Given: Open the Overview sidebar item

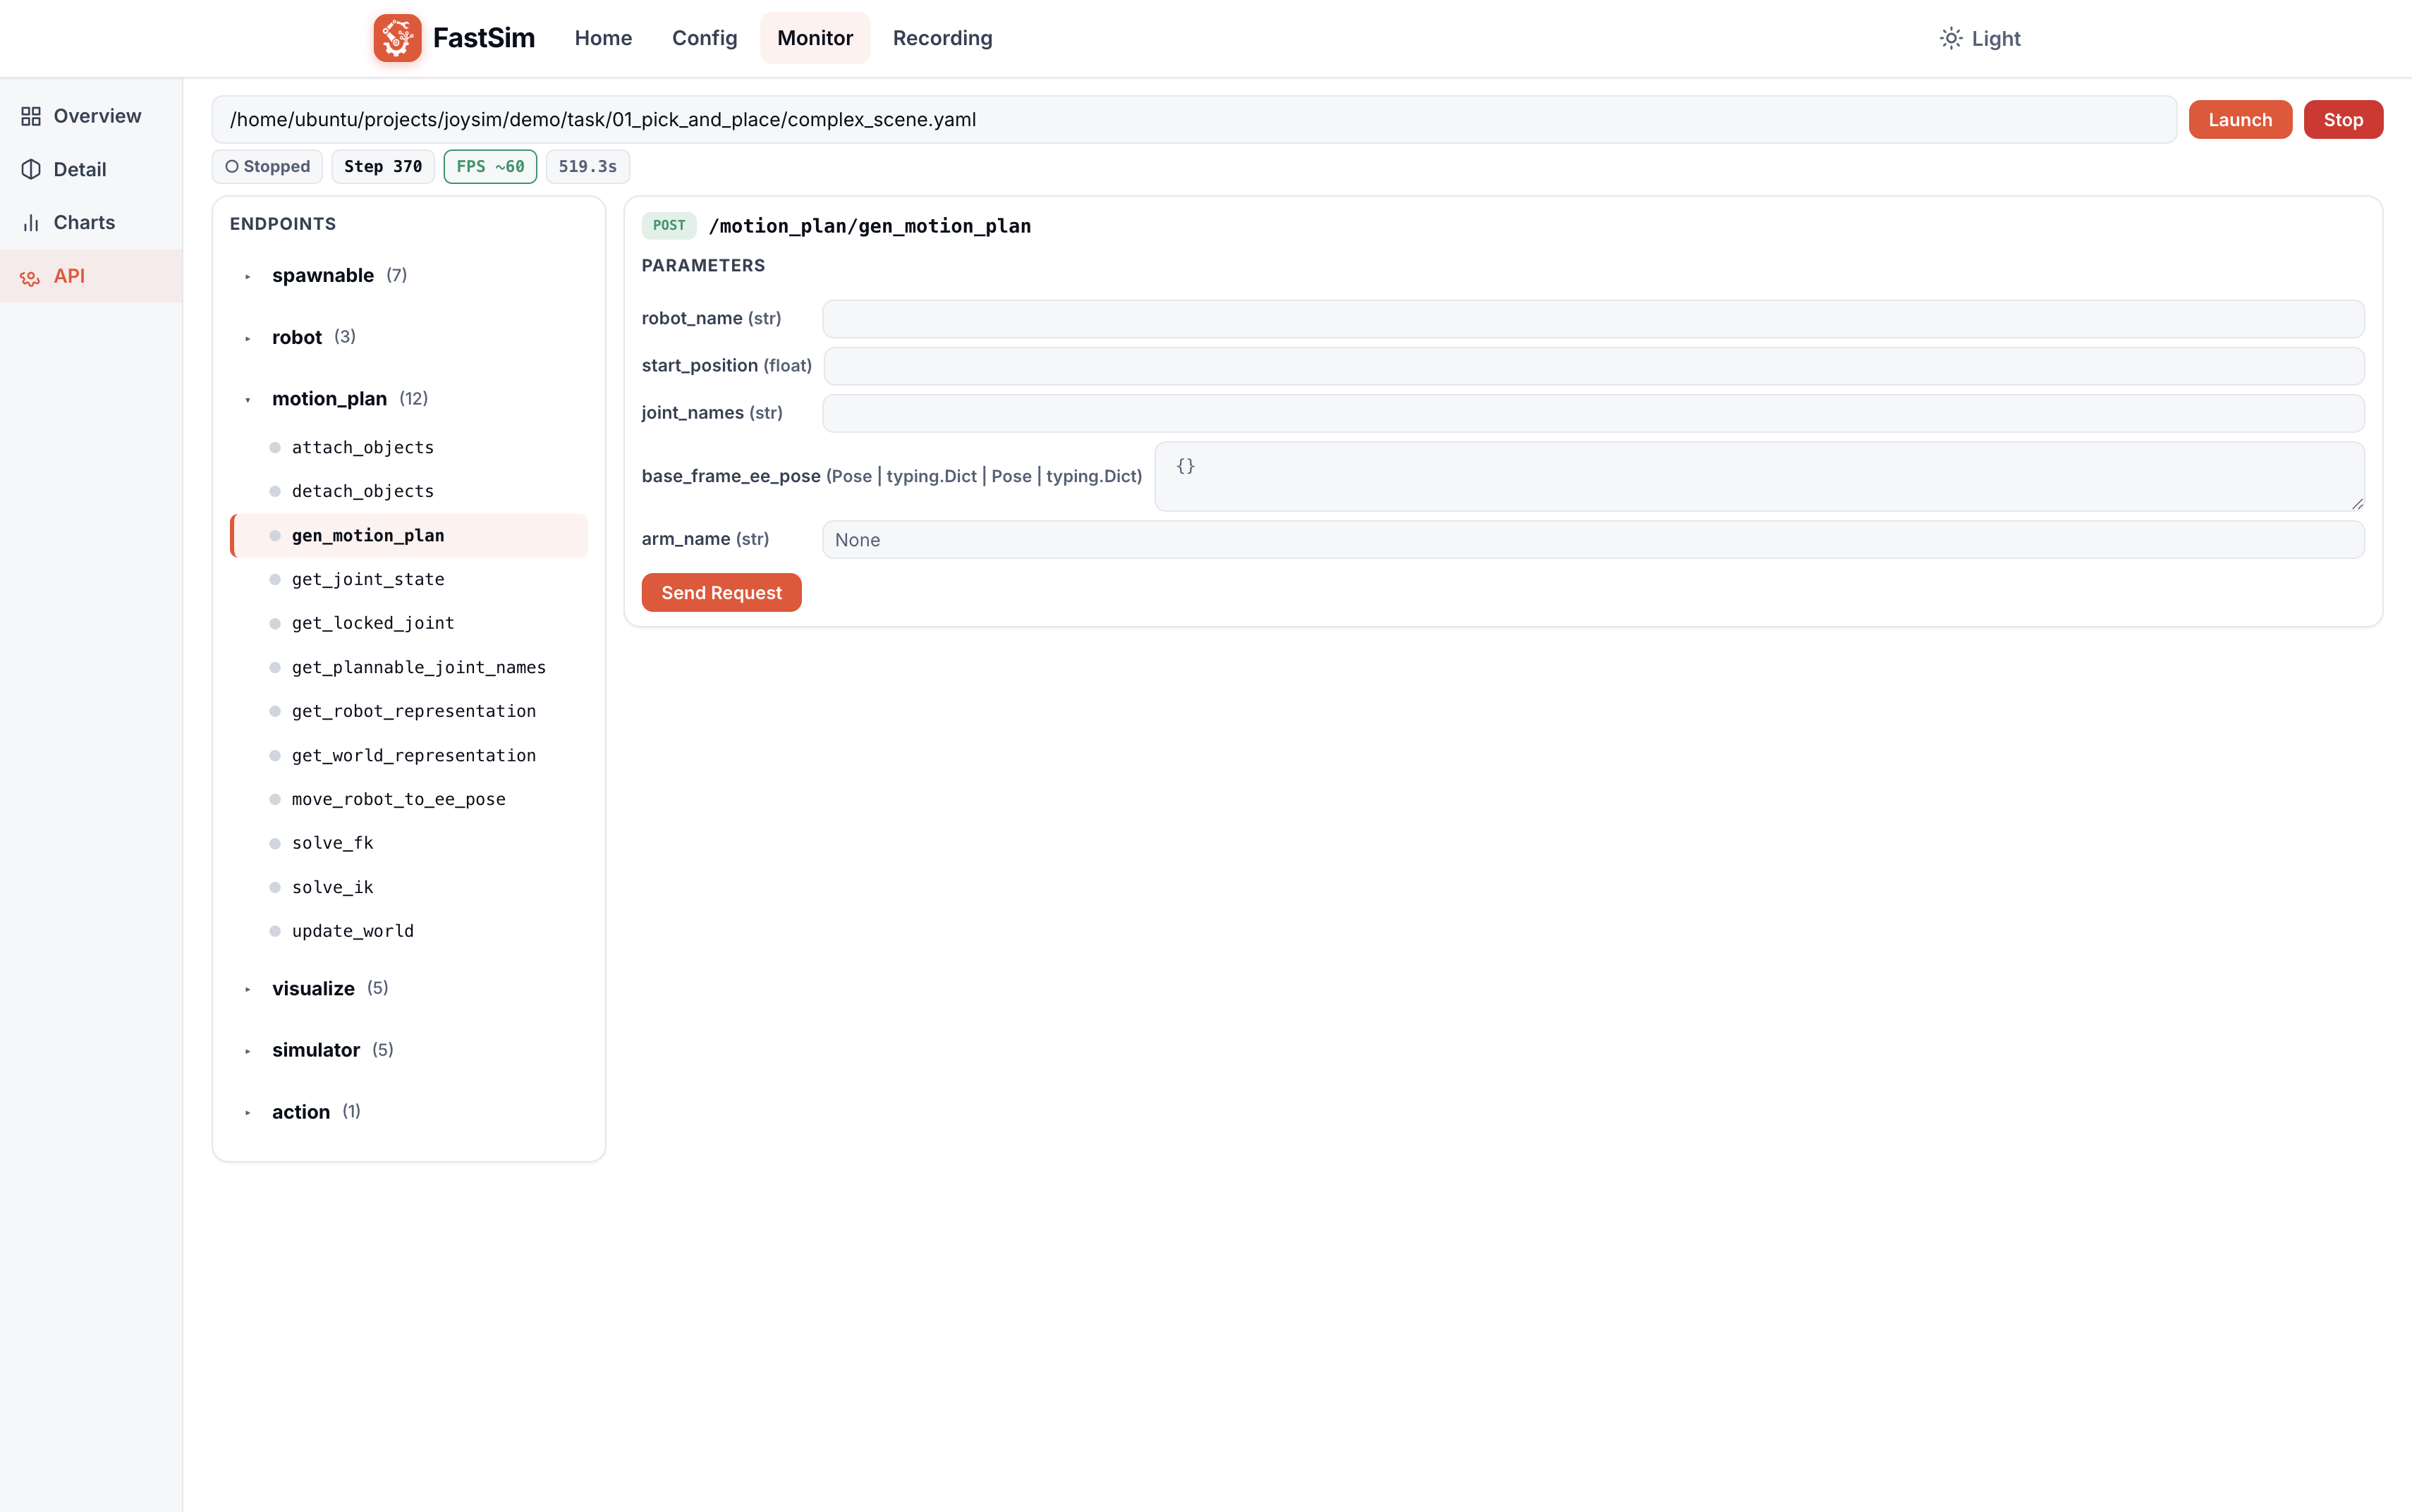Looking at the screenshot, I should [91, 116].
